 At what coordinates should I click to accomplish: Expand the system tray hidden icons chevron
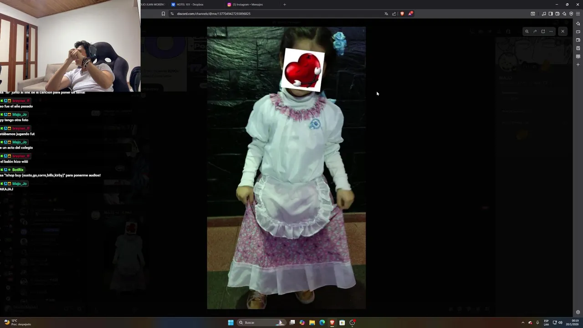[523, 323]
